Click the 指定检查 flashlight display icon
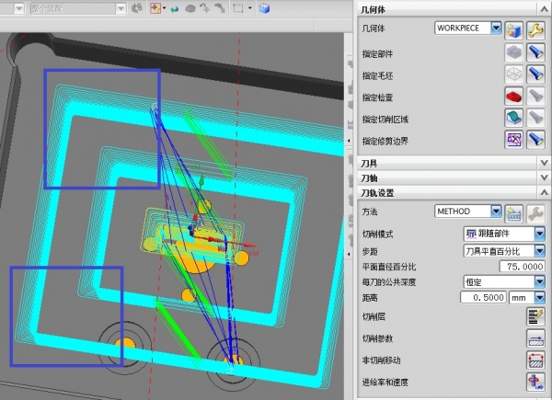This screenshot has width=552, height=400. 535,96
